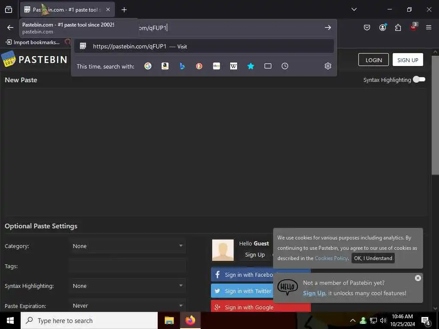This screenshot has width=439, height=329.
Task: Open File Explorer from the taskbar
Action: point(169,320)
